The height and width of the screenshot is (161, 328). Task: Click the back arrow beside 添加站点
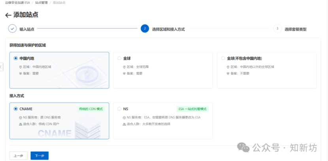(x=8, y=15)
